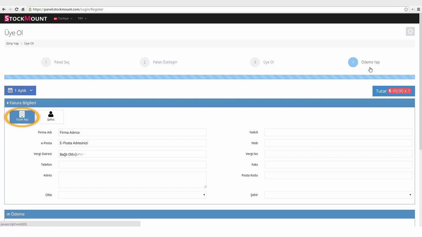
Task: Bookmark this page with the star icon
Action: [406, 9]
